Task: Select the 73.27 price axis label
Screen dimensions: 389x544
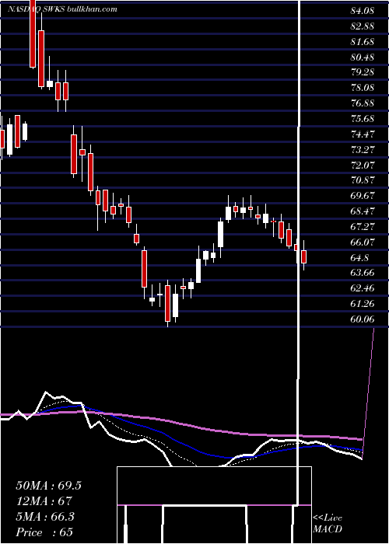Action: [x=363, y=149]
